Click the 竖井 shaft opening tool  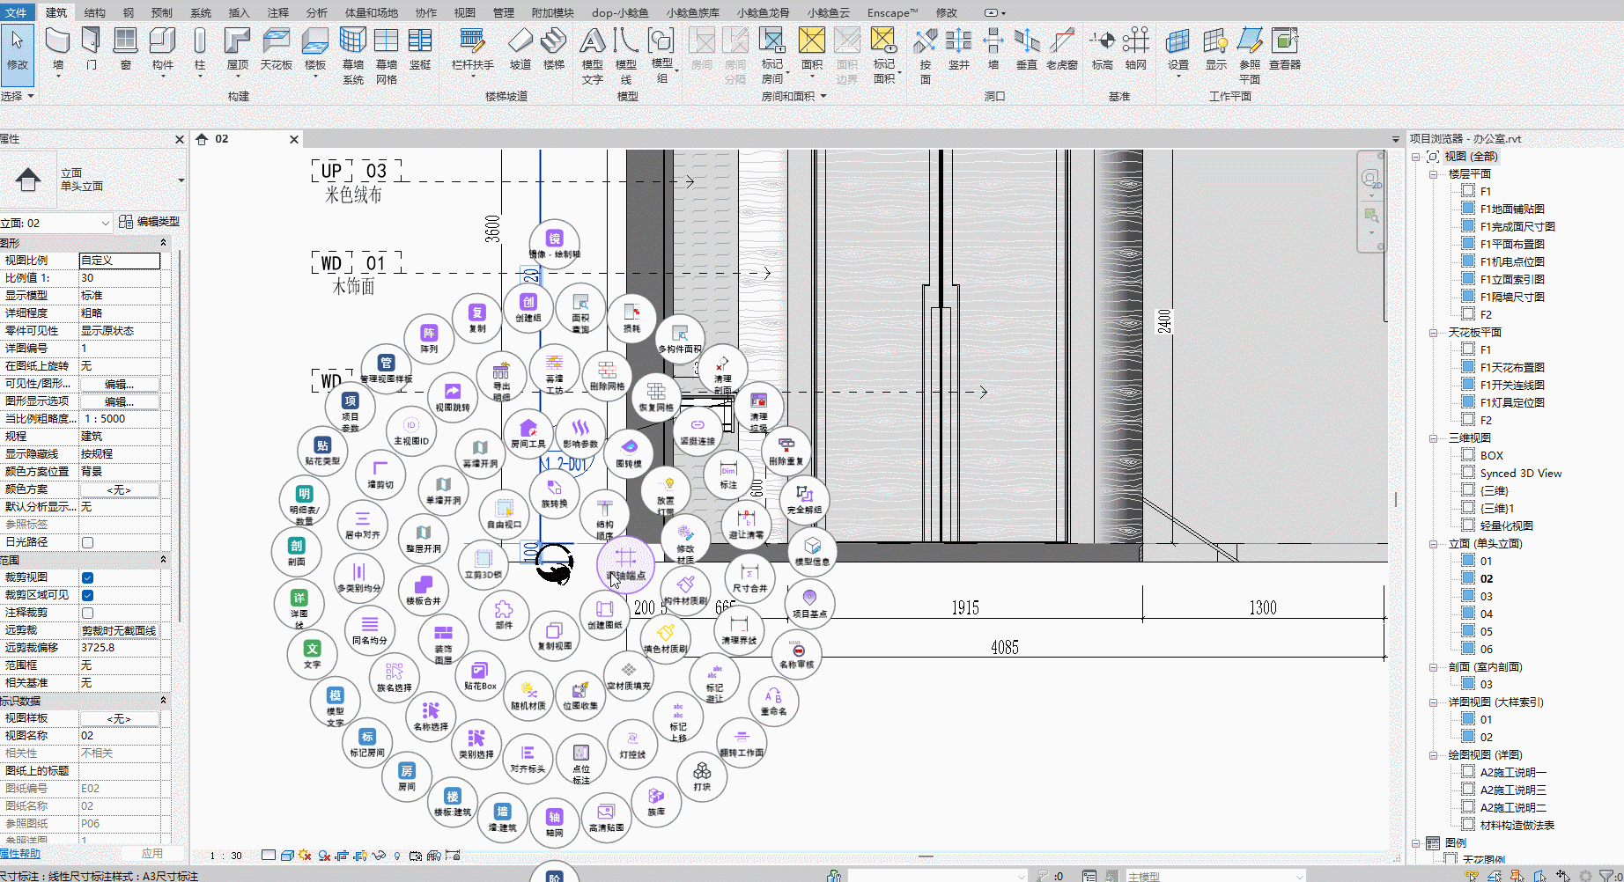click(959, 48)
